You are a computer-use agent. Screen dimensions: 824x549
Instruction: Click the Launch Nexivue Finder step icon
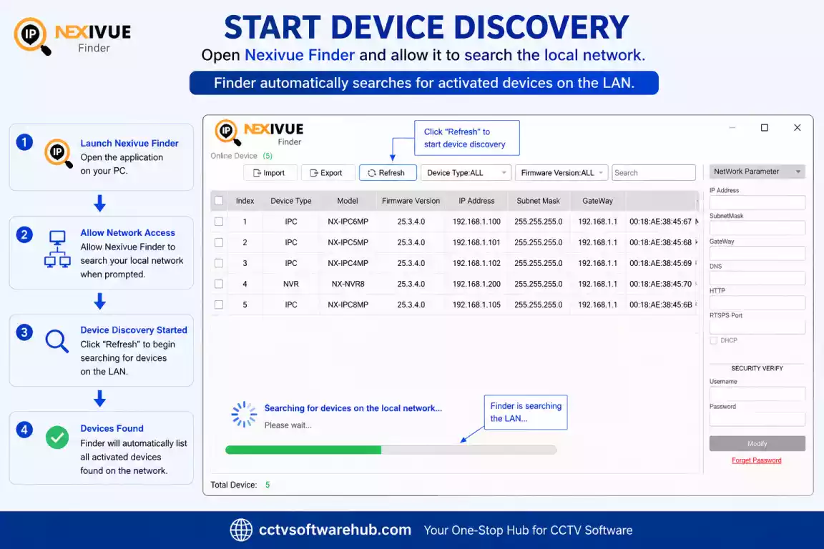(59, 153)
